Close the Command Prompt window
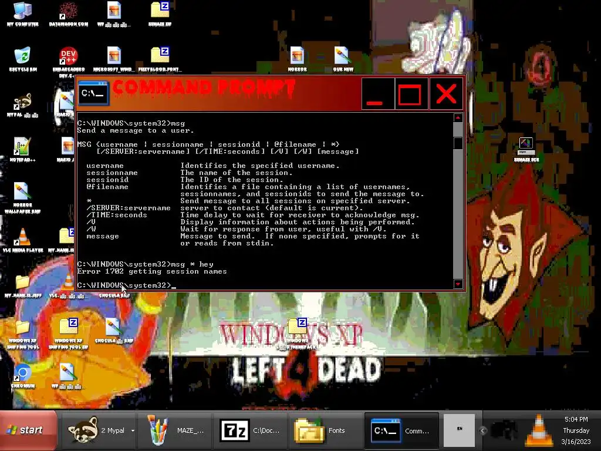 (446, 94)
